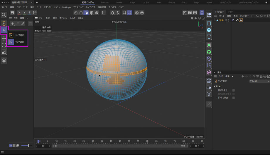270x155 pixels.
Task: Open the search magnifier in left toolbar
Action: [x=4, y=15]
